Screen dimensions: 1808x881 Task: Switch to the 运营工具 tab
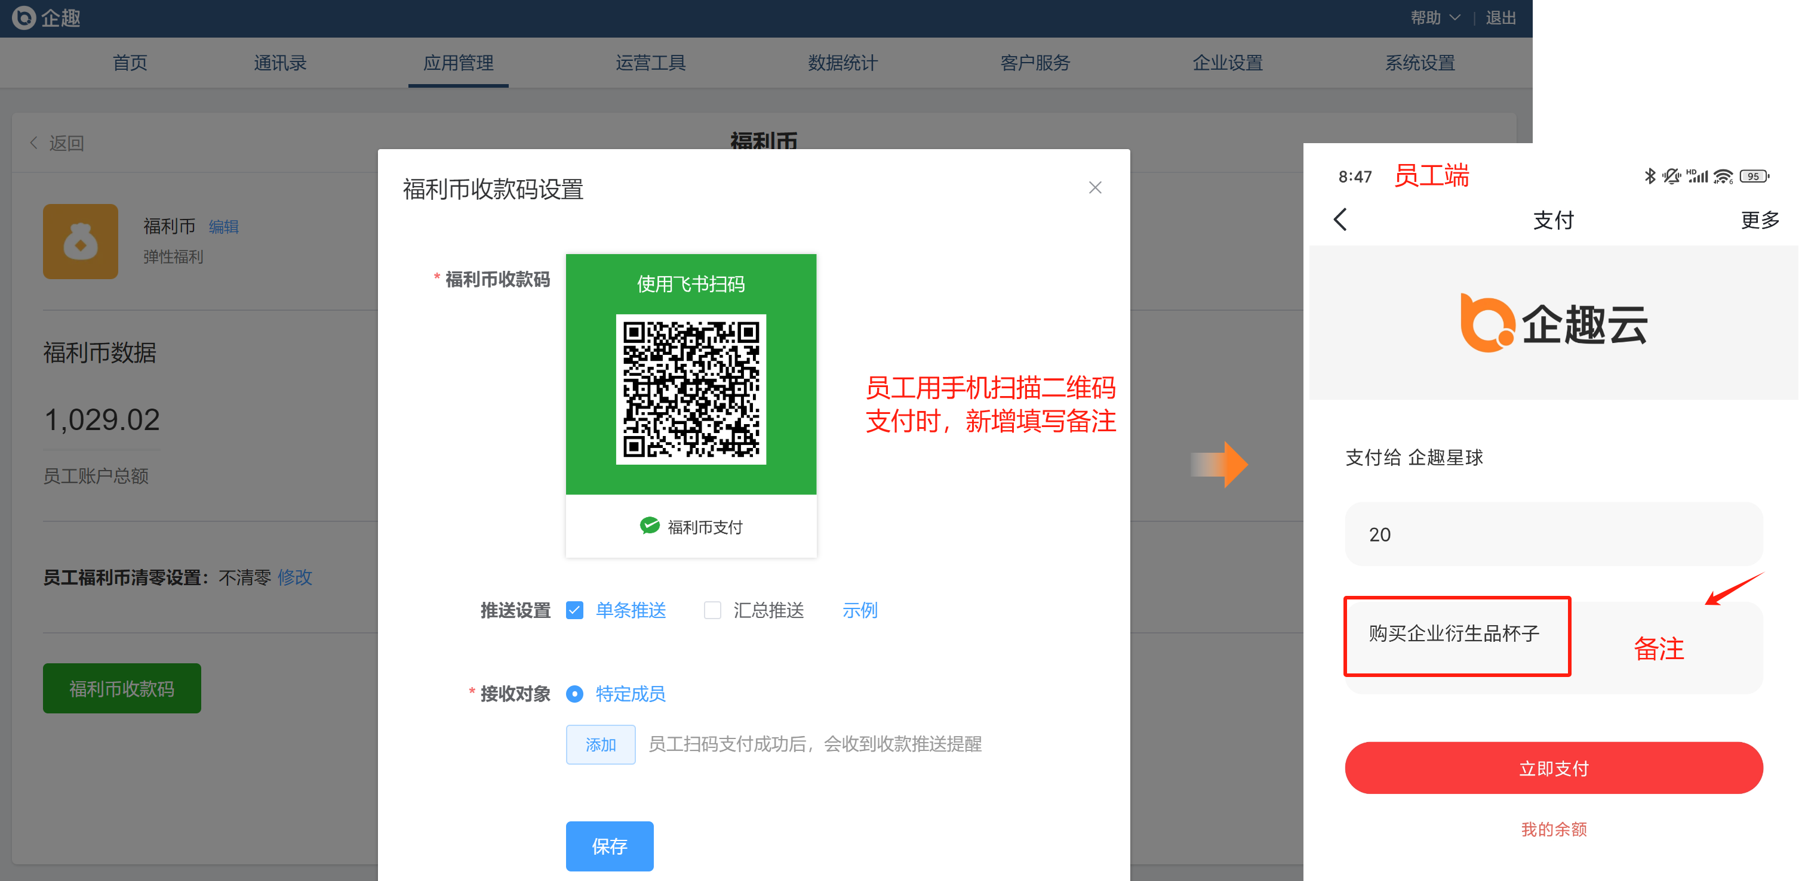pyautogui.click(x=650, y=63)
